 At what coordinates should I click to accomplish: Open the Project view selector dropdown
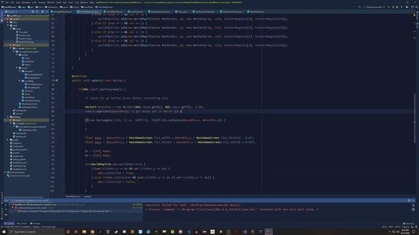pos(12,12)
